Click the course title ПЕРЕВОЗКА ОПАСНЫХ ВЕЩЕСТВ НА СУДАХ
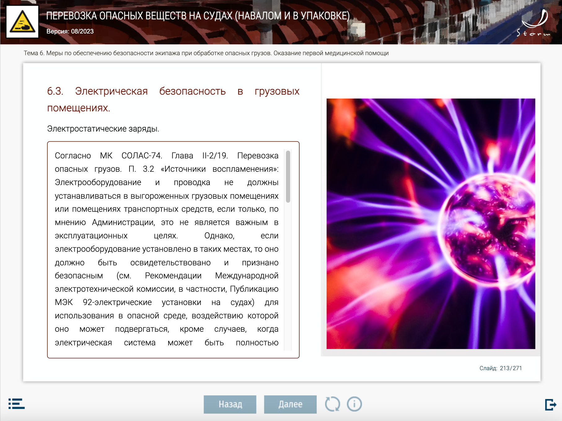Image resolution: width=562 pixels, height=421 pixels. tap(198, 16)
